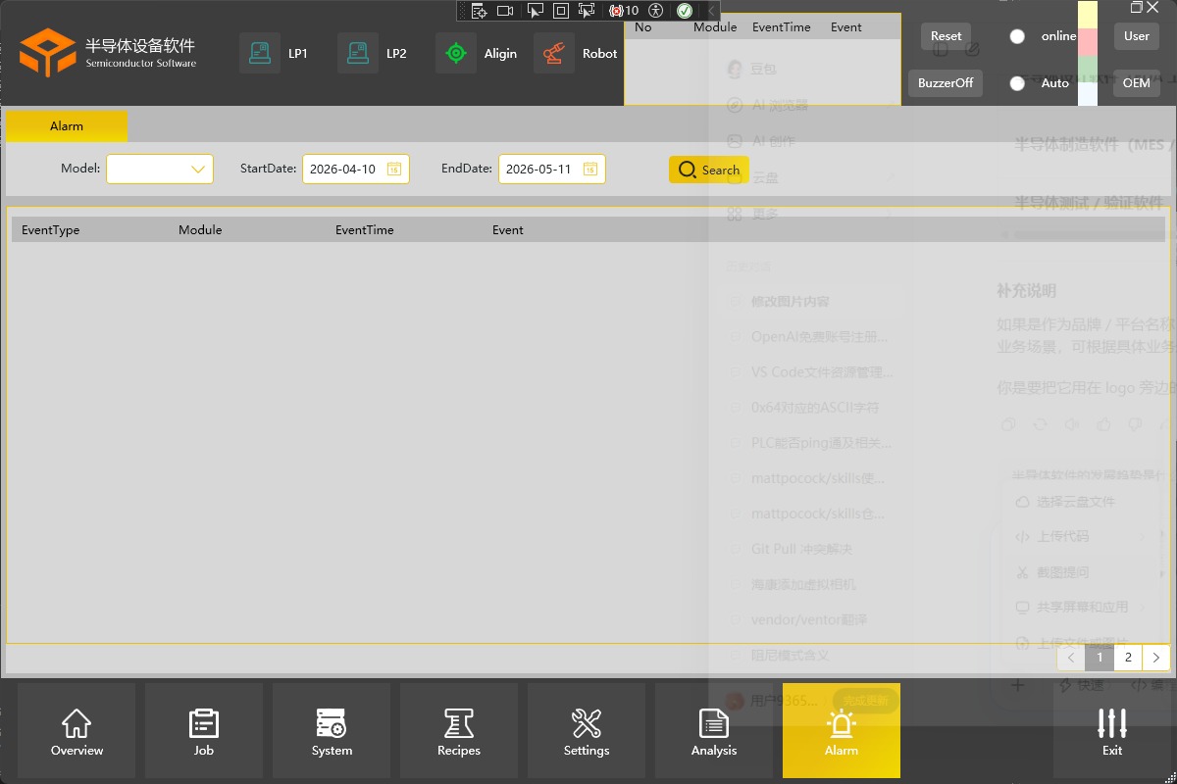Click the OEM button
1177x784 pixels.
click(x=1137, y=83)
